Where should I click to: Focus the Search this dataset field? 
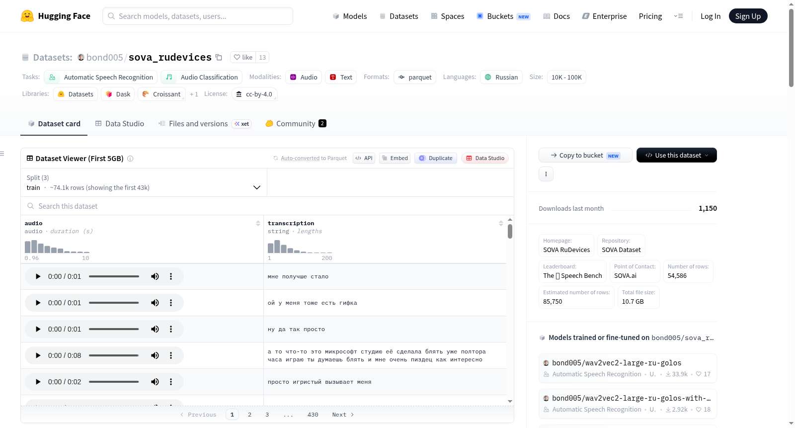pos(267,206)
